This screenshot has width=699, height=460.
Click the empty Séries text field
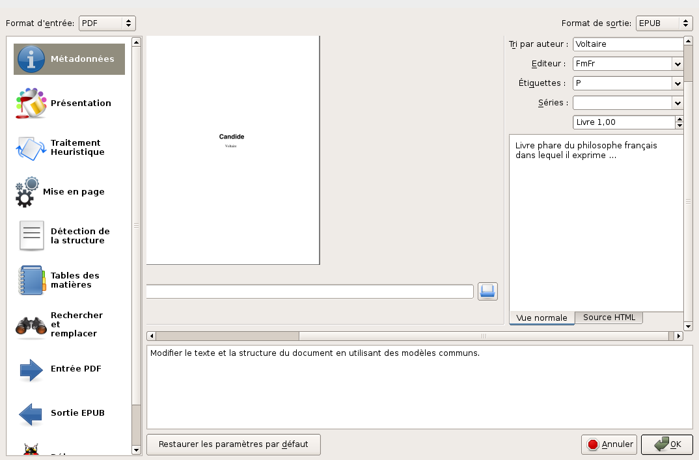[x=622, y=103]
